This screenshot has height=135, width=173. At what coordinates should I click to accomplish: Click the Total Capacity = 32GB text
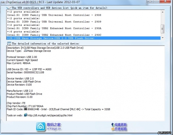pos(97,109)
